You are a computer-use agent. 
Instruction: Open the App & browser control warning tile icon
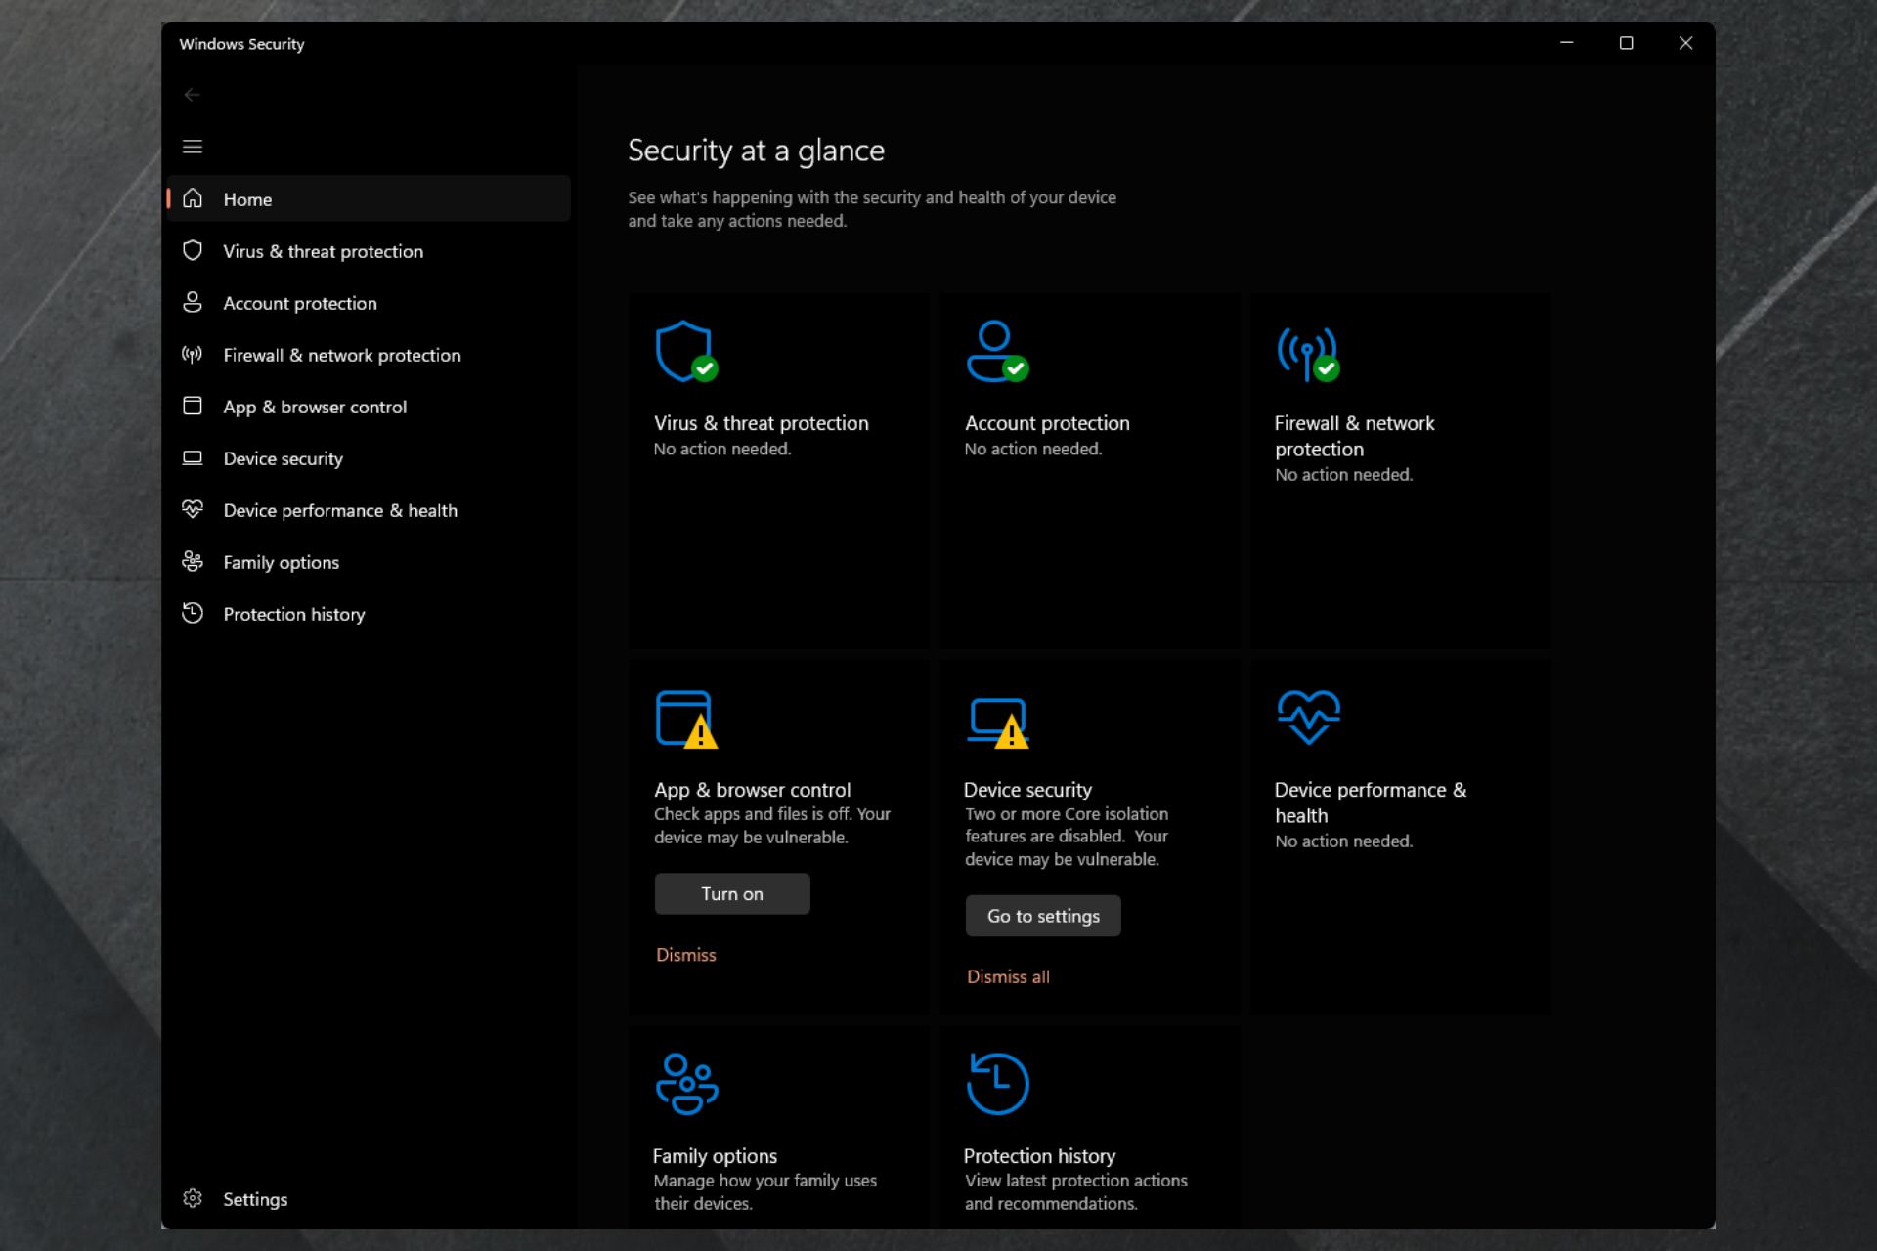(x=686, y=719)
